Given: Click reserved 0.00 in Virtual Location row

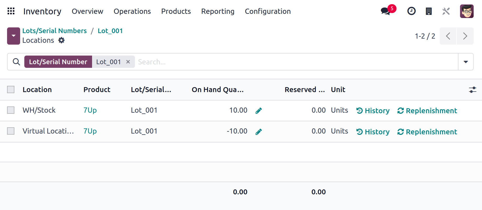Looking at the screenshot, I should tap(319, 131).
